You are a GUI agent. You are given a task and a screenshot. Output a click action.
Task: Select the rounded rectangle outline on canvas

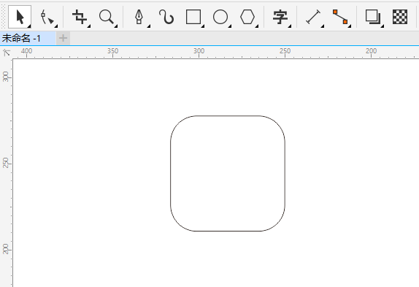pyautogui.click(x=171, y=173)
